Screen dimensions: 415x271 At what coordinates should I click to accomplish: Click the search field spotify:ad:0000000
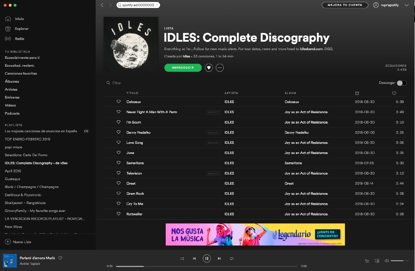138,5
